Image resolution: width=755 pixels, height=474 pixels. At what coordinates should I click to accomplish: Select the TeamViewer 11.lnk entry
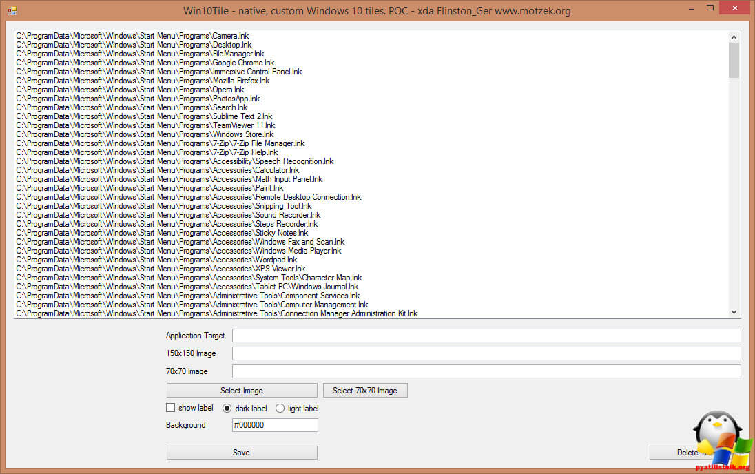146,125
